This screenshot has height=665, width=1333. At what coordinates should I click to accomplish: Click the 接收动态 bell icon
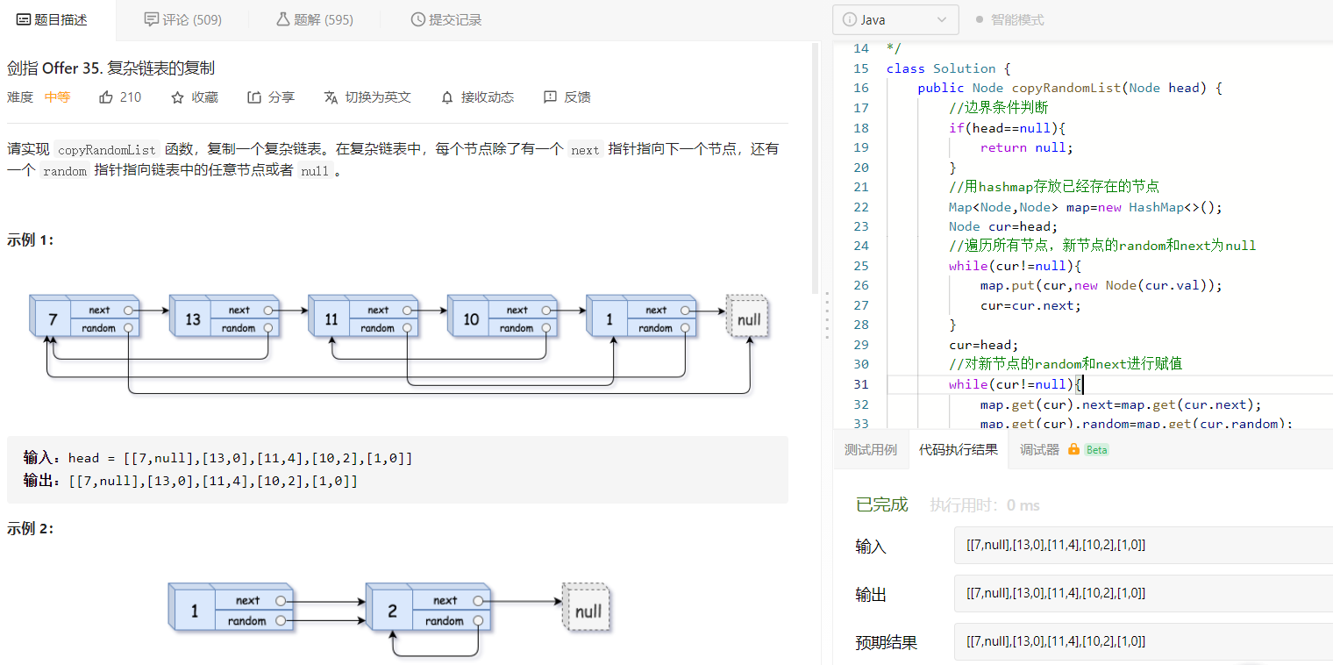pos(447,97)
